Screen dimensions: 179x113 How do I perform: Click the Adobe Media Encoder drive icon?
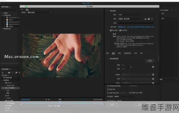click(x=7, y=18)
